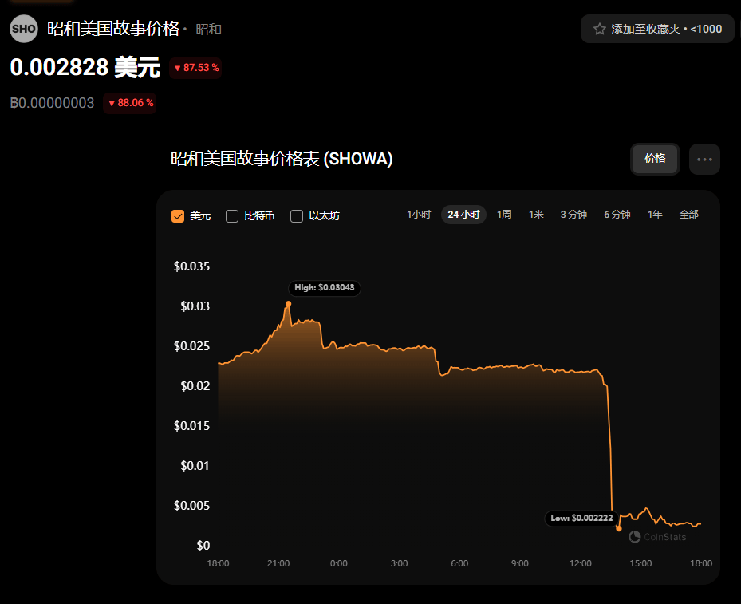Image resolution: width=741 pixels, height=604 pixels.
Task: Click 添加至收藏夹 button
Action: point(657,29)
